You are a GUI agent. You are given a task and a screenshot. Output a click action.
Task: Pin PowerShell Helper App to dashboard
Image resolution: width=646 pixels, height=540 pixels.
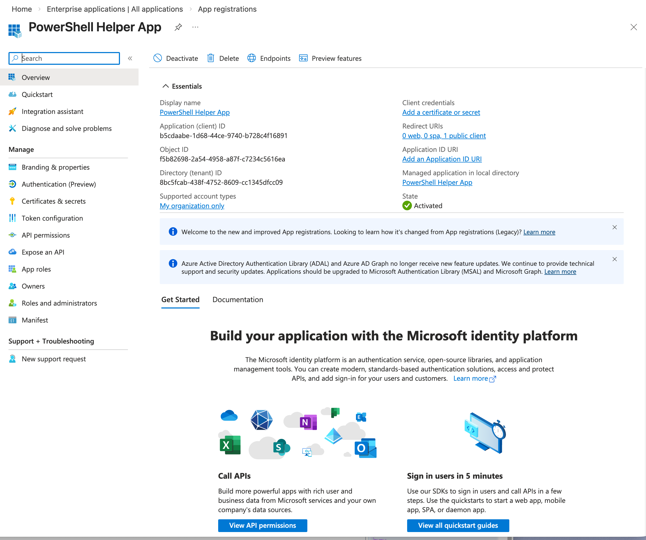tap(178, 27)
